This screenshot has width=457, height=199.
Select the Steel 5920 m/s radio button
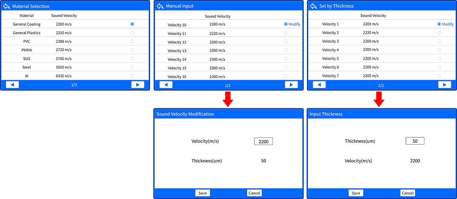[132, 67]
